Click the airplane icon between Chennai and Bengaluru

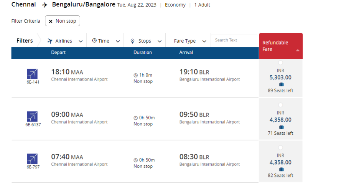pyautogui.click(x=45, y=5)
